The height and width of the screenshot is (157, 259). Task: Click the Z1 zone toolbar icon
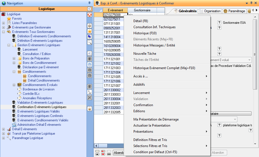click(x=90, y=64)
